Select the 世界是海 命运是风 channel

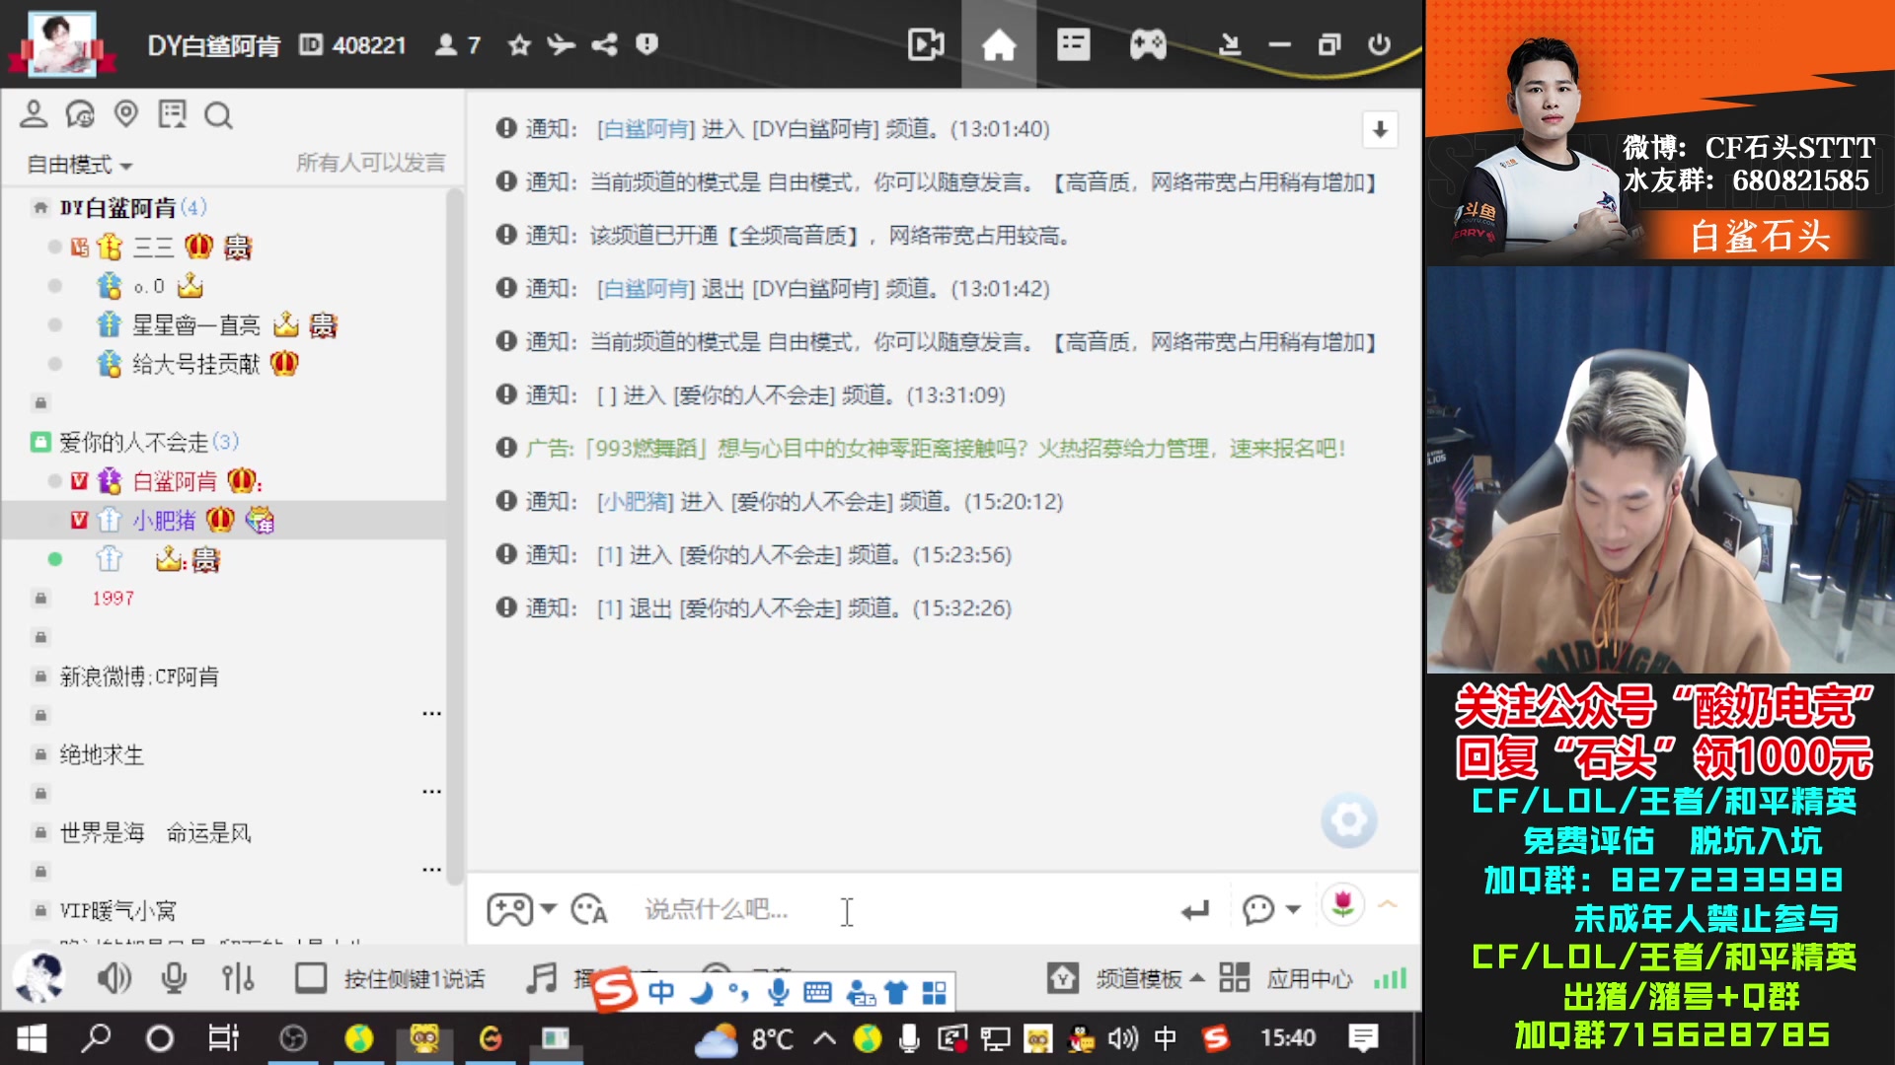(x=155, y=833)
